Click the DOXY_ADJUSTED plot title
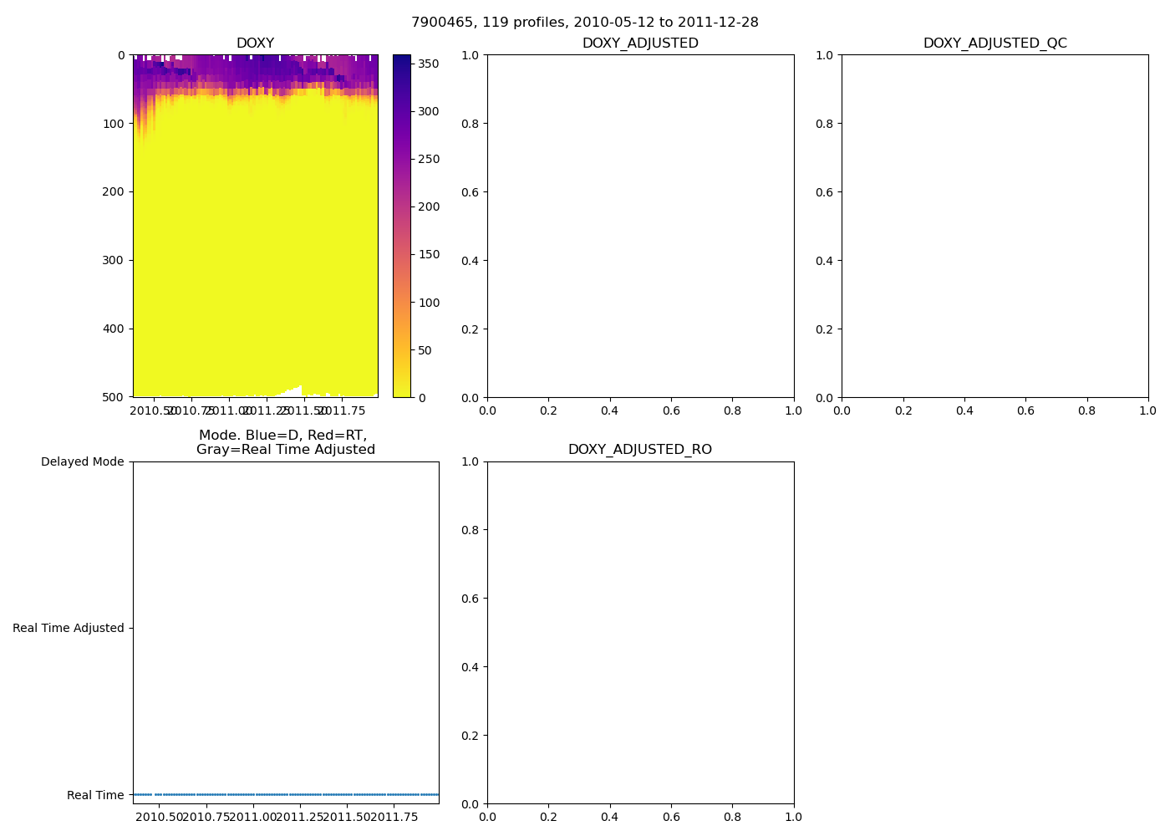This screenshot has height=836, width=1170. 640,43
